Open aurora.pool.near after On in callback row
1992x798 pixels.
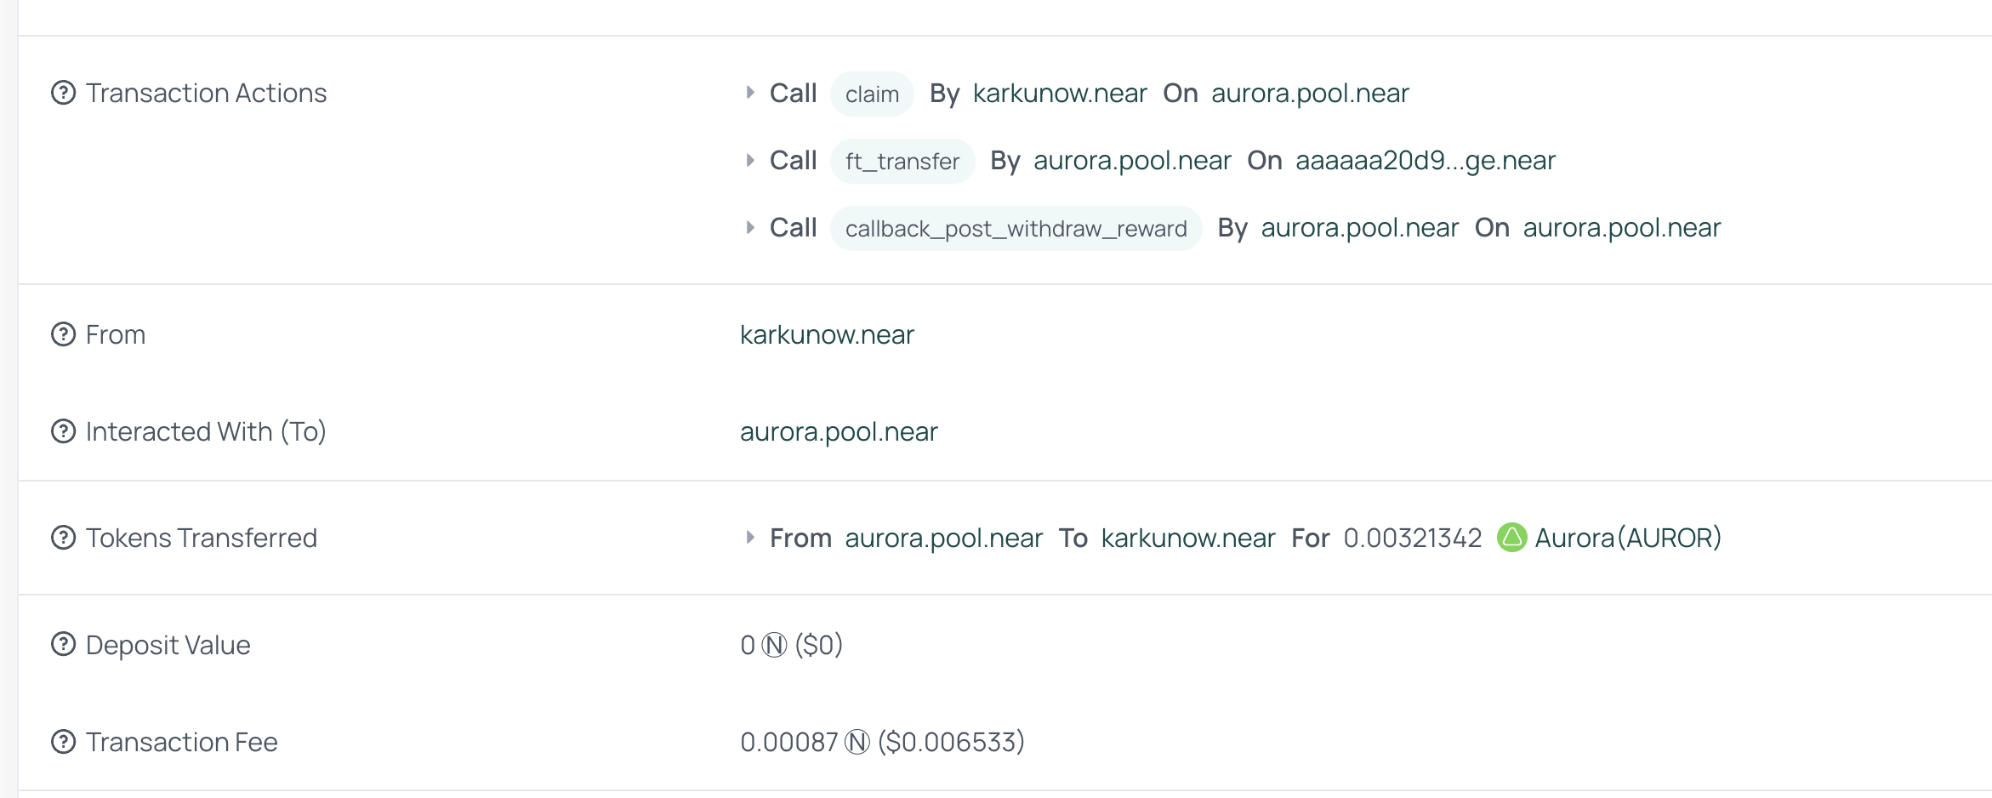pyautogui.click(x=1622, y=228)
